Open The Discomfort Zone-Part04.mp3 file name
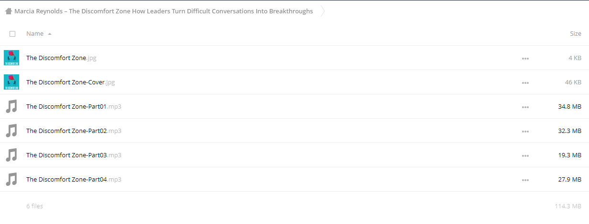The image size is (589, 224). point(74,180)
